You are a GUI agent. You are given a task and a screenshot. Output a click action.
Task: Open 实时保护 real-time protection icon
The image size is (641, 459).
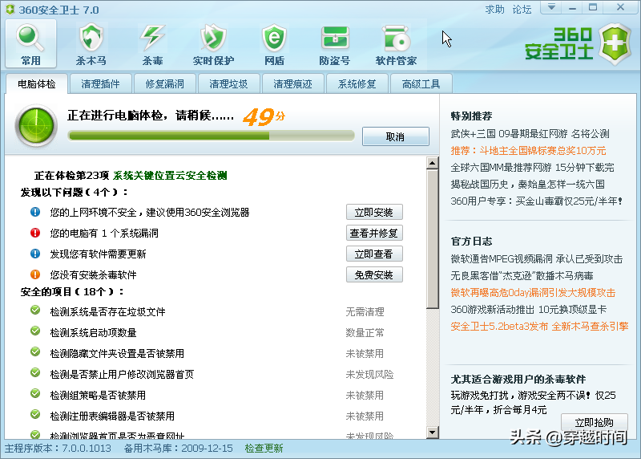point(213,43)
